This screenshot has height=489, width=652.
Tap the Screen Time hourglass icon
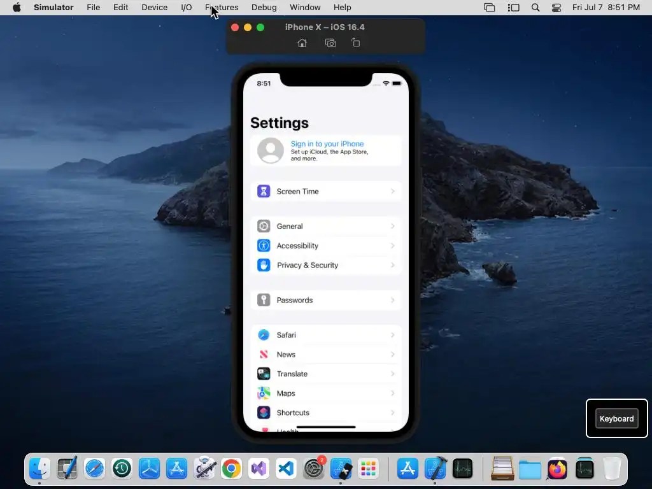point(264,191)
